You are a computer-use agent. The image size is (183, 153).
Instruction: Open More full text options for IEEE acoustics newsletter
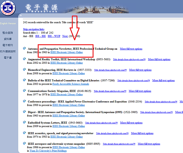point(142,133)
